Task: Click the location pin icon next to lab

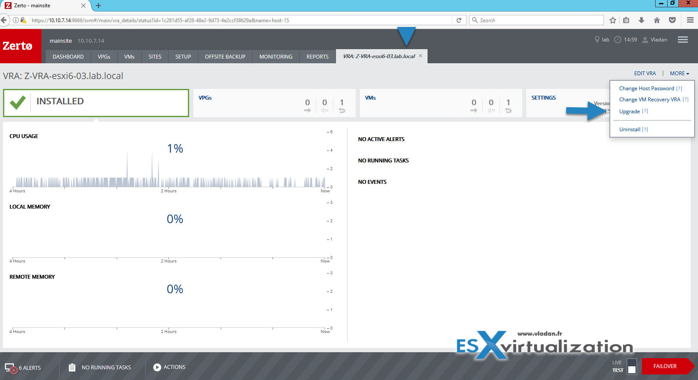Action: [x=597, y=40]
